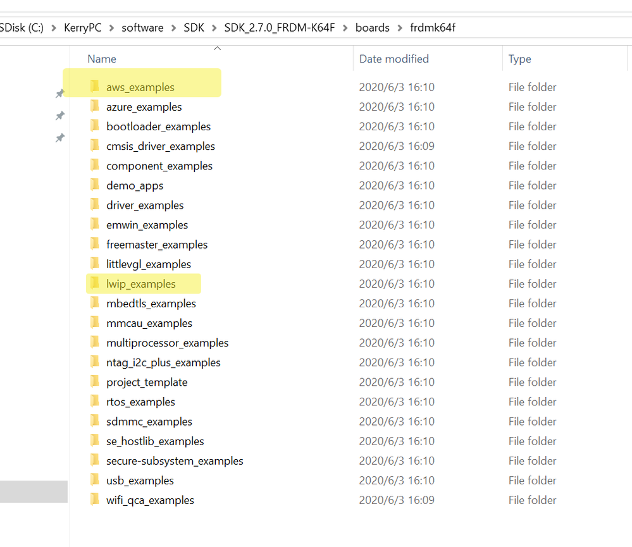The image size is (632, 547).
Task: Expand the chevron after SDK in the path
Action: pyautogui.click(x=214, y=28)
